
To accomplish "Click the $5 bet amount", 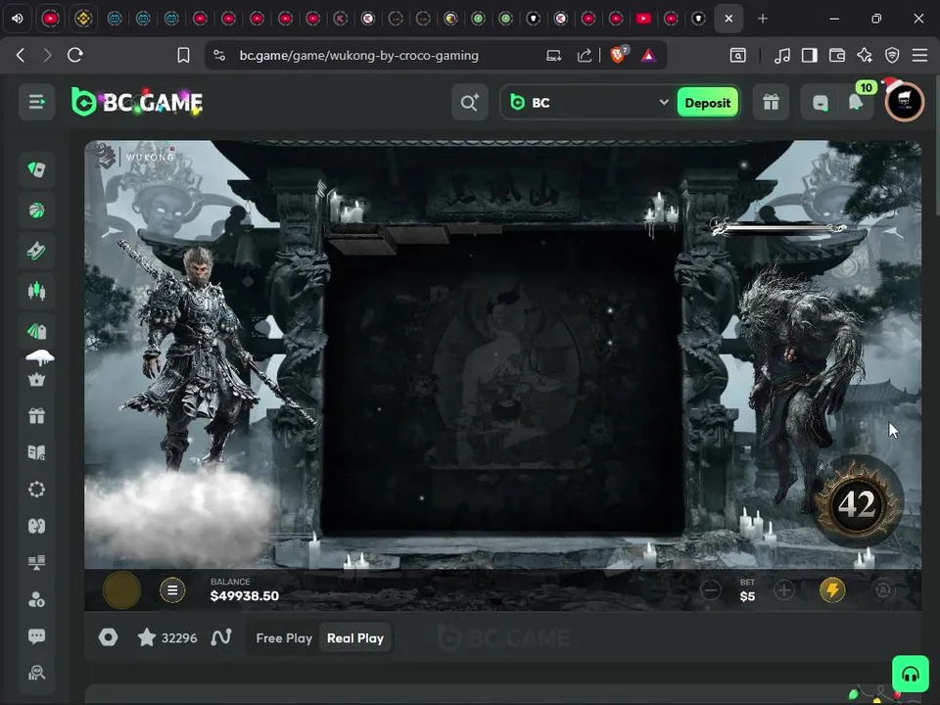I will (x=747, y=596).
